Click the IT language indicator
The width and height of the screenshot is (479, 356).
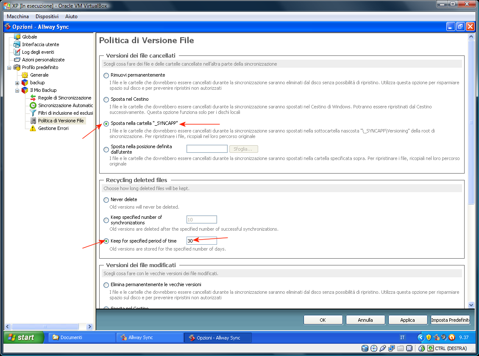click(402, 337)
